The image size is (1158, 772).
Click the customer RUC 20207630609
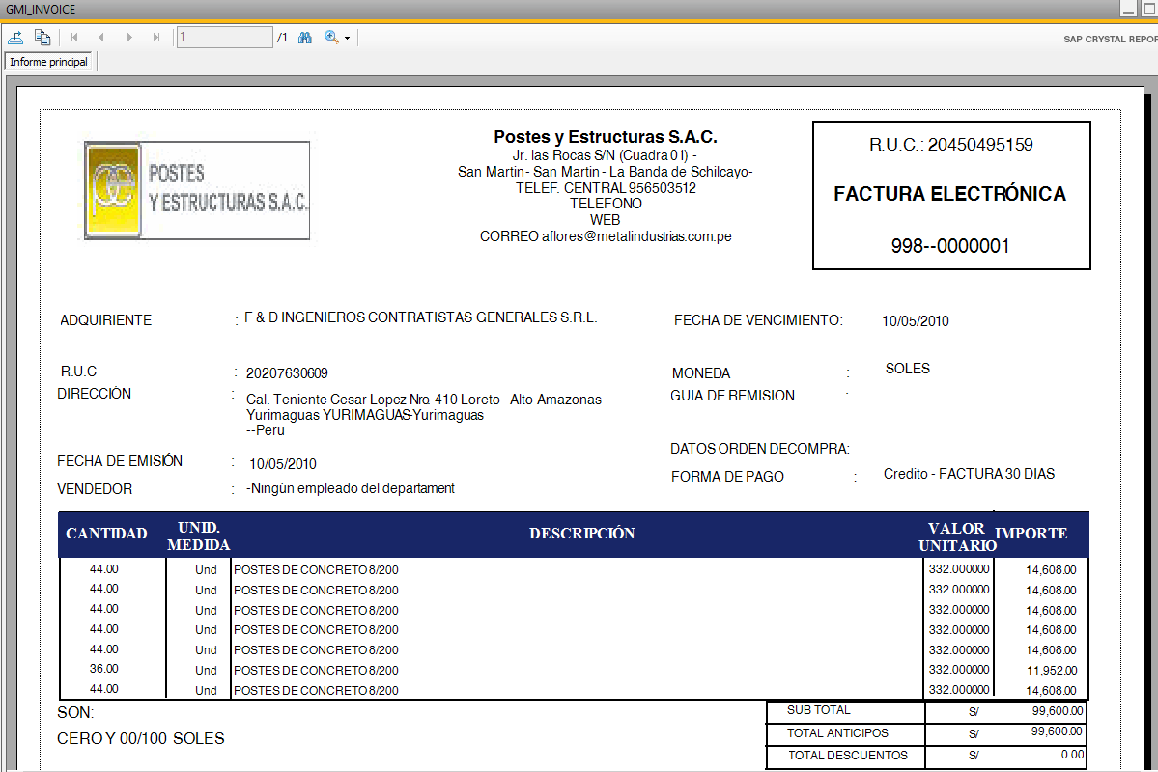tap(287, 373)
